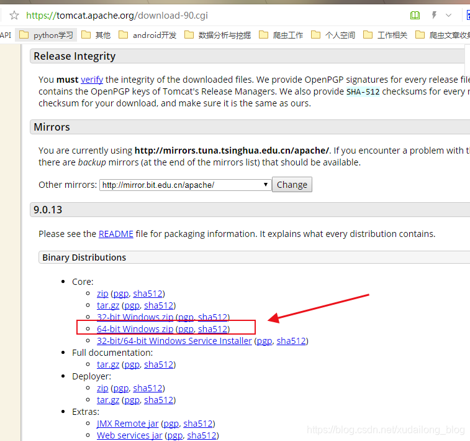Viewport: 470px width, 441px height.
Task: Open sha512 link for Deployer zip
Action: (x=148, y=388)
